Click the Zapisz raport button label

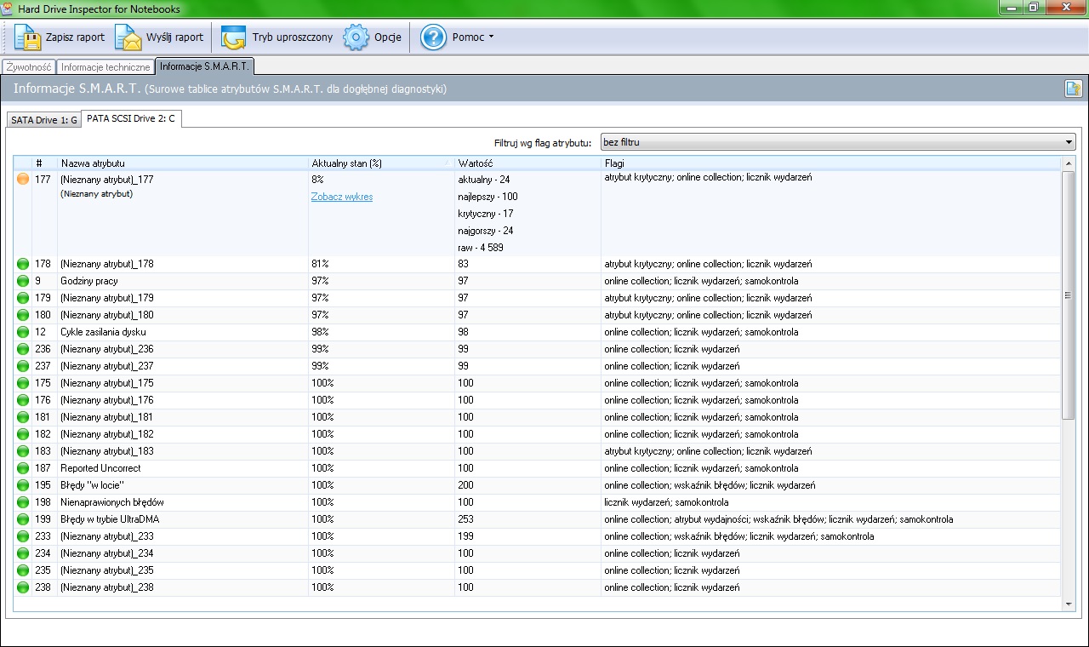tap(76, 37)
